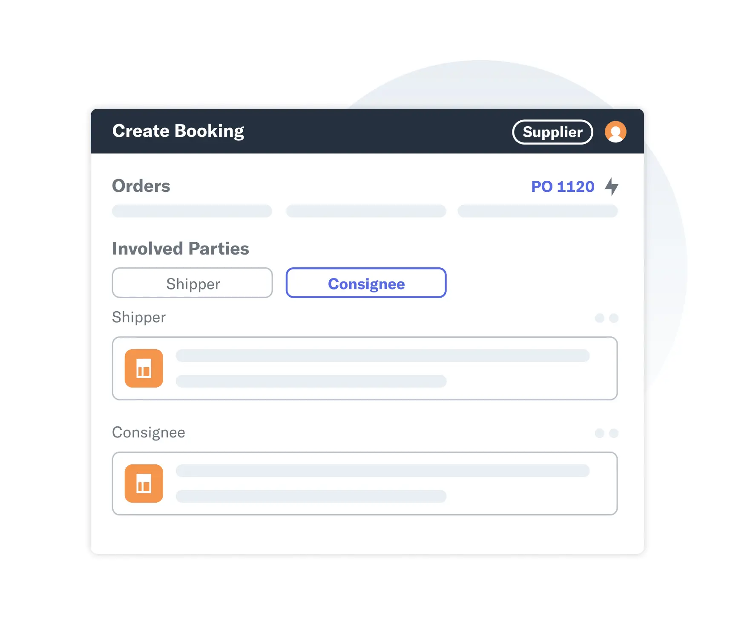This screenshot has width=736, height=637.
Task: Click the second dot beside the Shipper label
Action: pyautogui.click(x=614, y=318)
